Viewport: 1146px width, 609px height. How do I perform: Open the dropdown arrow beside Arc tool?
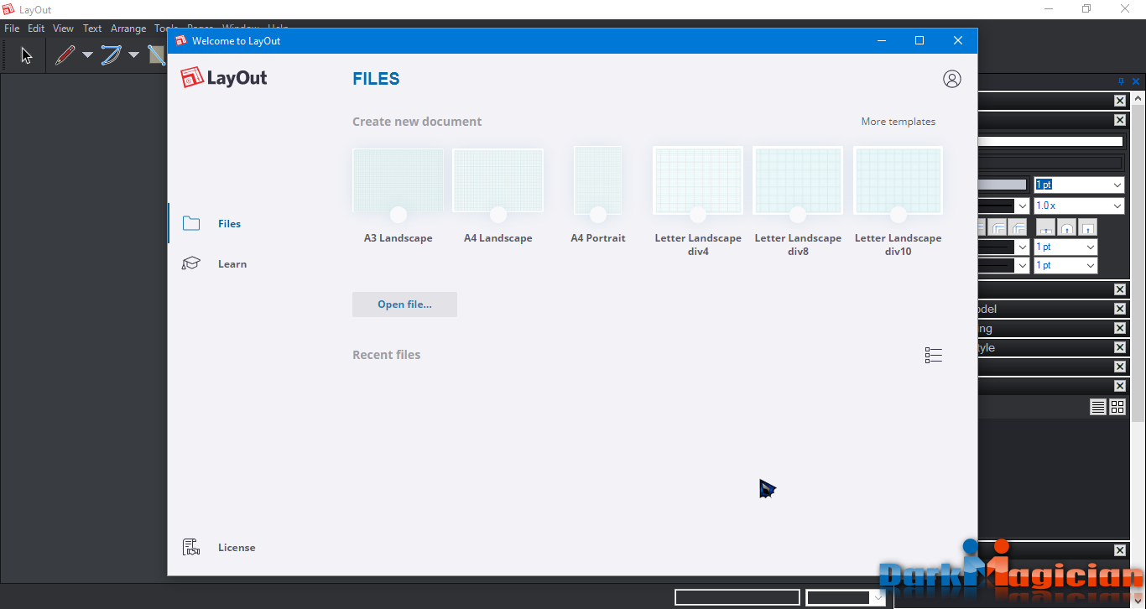(133, 55)
